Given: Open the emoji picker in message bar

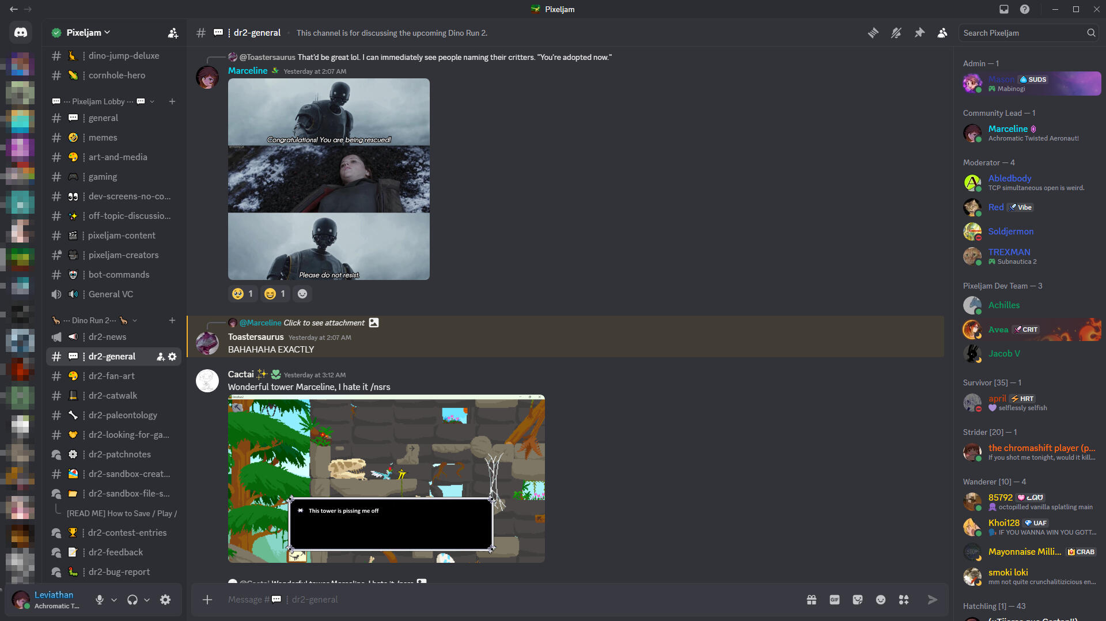Looking at the screenshot, I should (x=881, y=600).
